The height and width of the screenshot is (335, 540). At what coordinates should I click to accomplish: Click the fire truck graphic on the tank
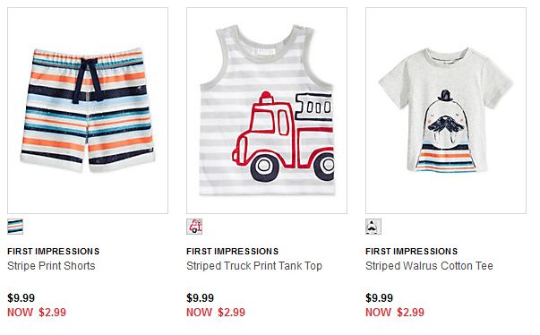tap(283, 137)
